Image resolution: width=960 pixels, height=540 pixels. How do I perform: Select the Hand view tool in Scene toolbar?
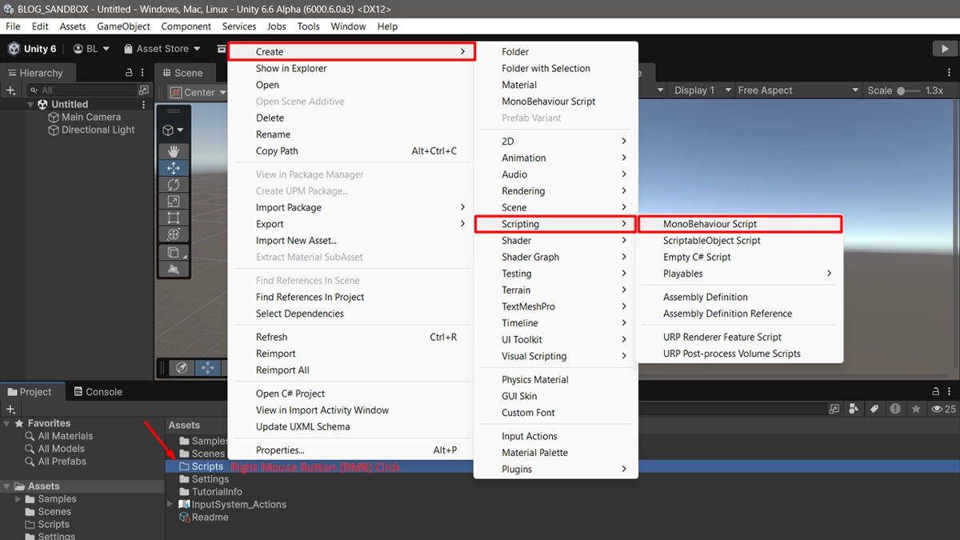(x=174, y=151)
